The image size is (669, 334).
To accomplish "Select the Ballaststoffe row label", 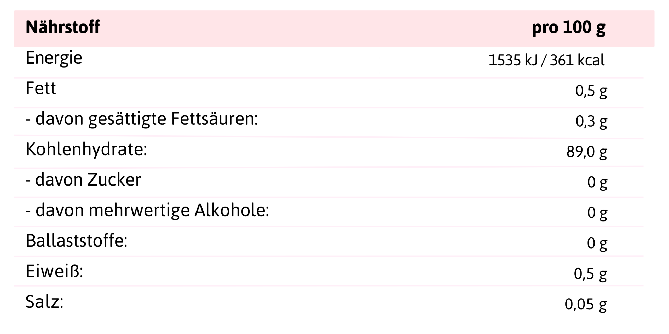I will [77, 241].
